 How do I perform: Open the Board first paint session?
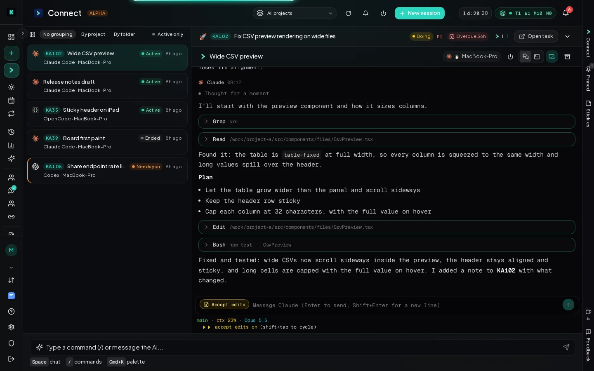pyautogui.click(x=107, y=142)
